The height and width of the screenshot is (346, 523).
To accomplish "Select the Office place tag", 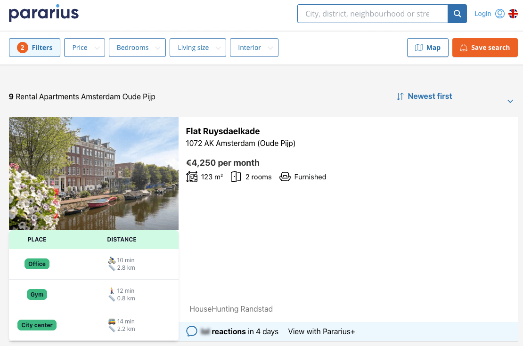I will 37,264.
